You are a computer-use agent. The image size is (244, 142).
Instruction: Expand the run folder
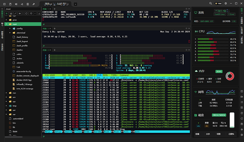pyautogui.click(x=6, y=93)
